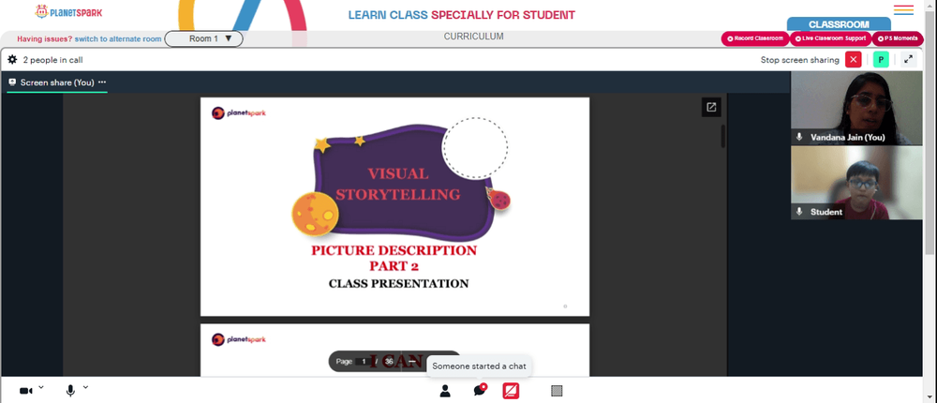The height and width of the screenshot is (403, 937).
Task: Stop sharing via red screen share icon
Action: pyautogui.click(x=511, y=391)
